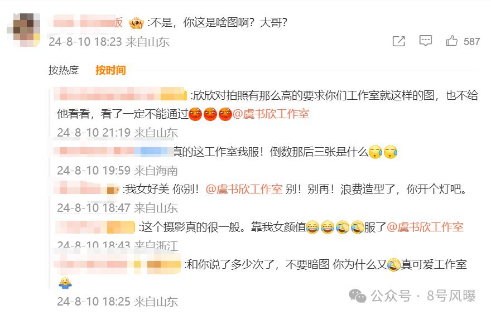Open @虞书欣工作室 mention after 服了
This screenshot has width=491, height=315.
click(425, 227)
